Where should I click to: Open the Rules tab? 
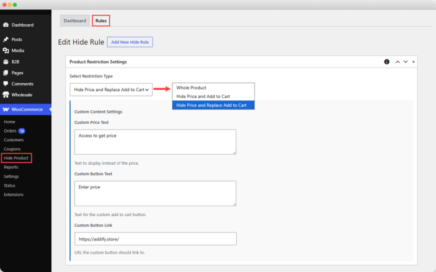pos(101,21)
